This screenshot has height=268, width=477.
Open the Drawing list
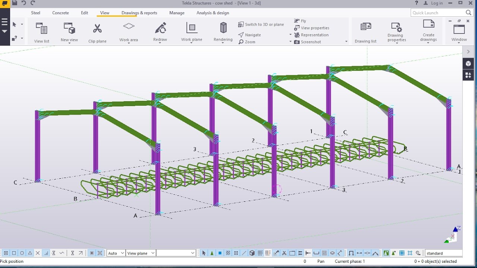[x=366, y=33]
